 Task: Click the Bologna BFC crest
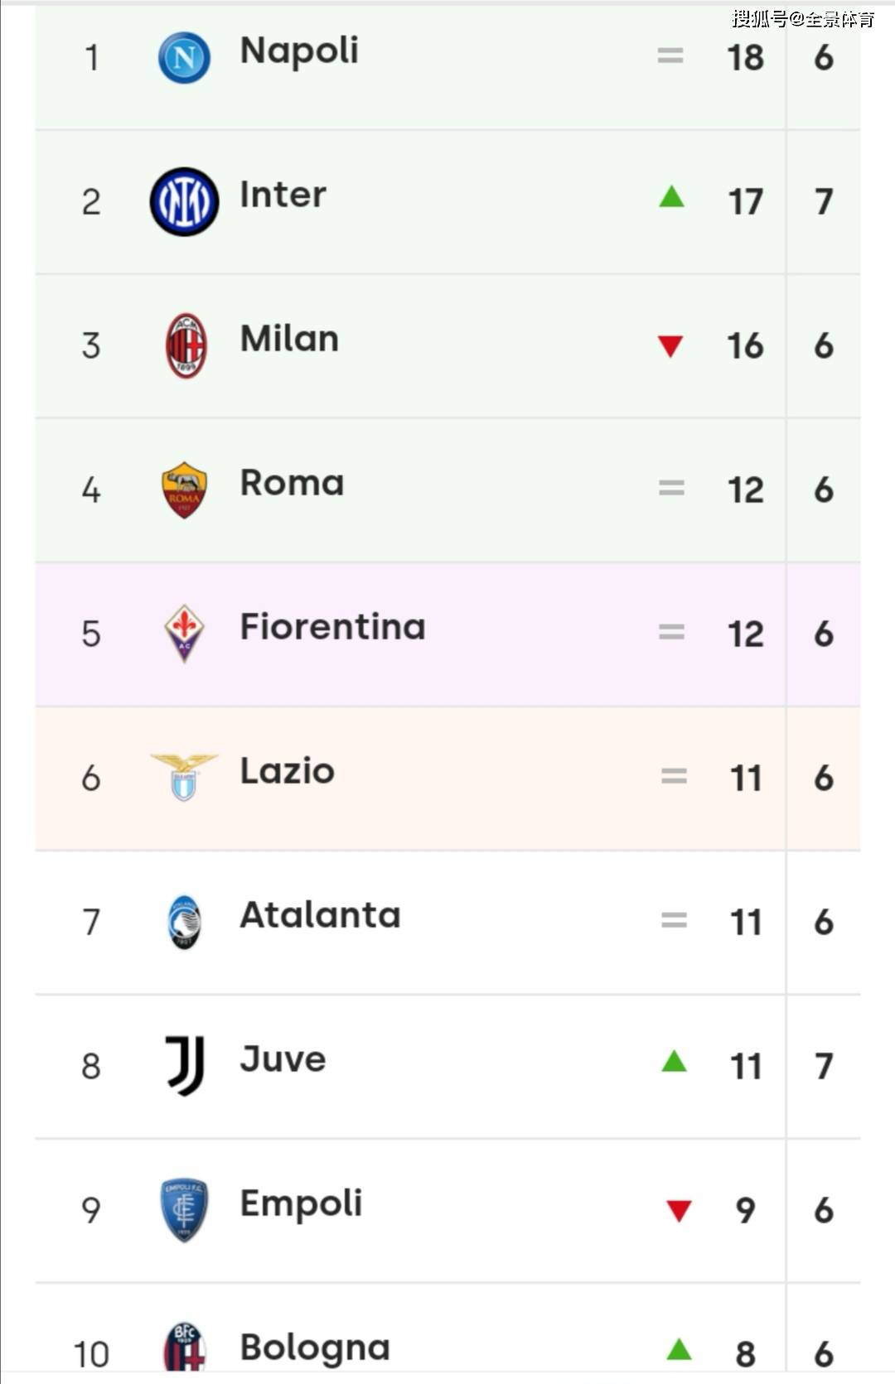(x=184, y=1348)
